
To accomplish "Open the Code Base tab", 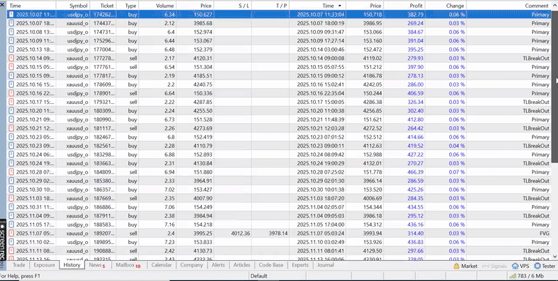I will (271, 265).
